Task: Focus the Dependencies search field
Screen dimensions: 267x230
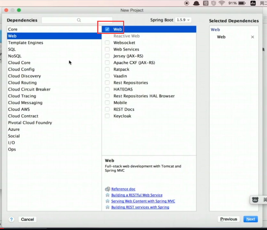Action: pyautogui.click(x=77, y=20)
